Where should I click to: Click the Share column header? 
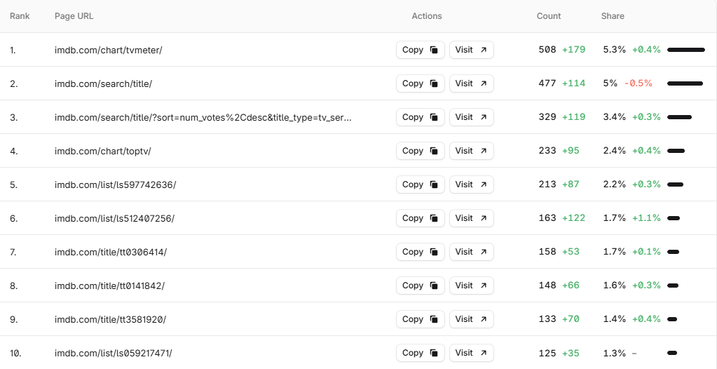click(613, 16)
